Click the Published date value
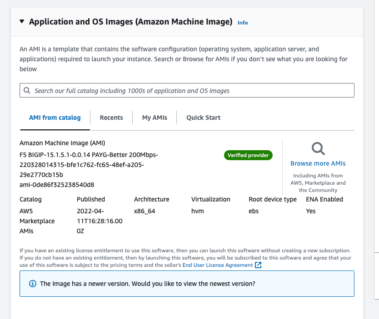Screen dimensions: 379x319 tap(100, 221)
